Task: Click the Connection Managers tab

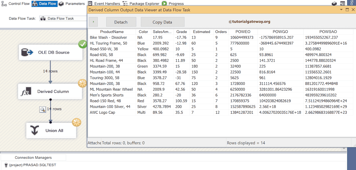Action: click(33, 157)
